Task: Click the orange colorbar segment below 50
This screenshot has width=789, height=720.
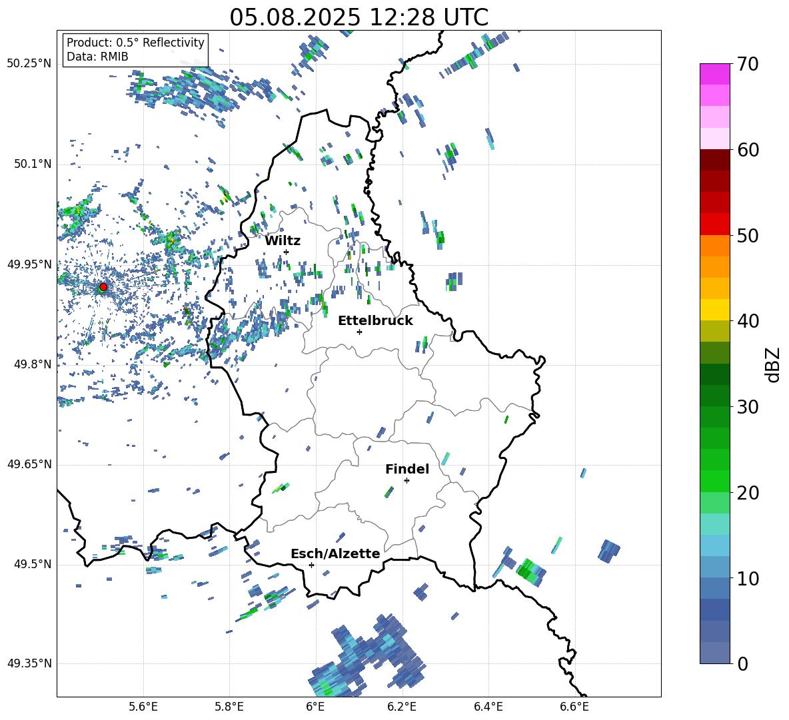Action: pyautogui.click(x=715, y=245)
